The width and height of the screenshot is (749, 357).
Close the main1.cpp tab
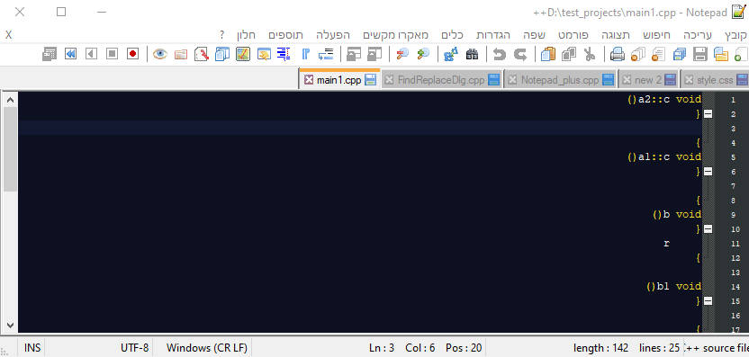309,80
